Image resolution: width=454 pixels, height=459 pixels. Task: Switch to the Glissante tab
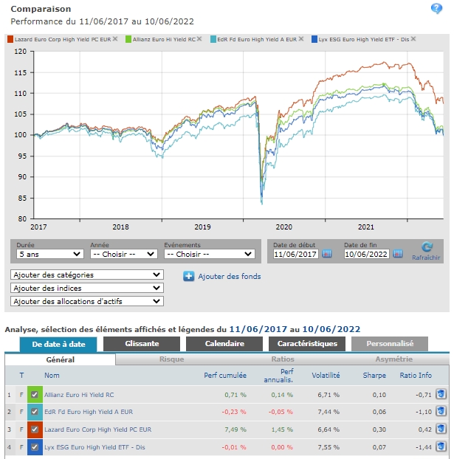141,343
